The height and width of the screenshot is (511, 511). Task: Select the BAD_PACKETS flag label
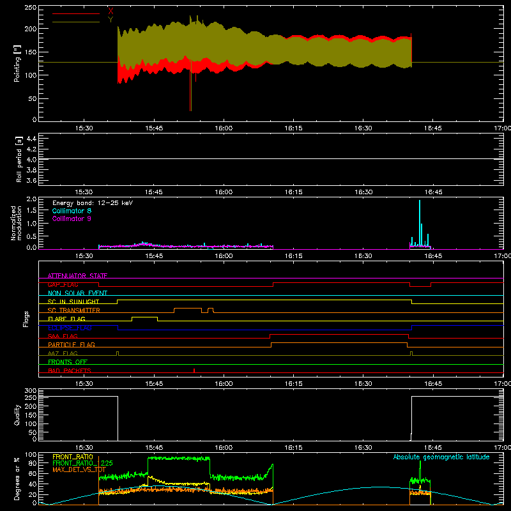click(70, 370)
